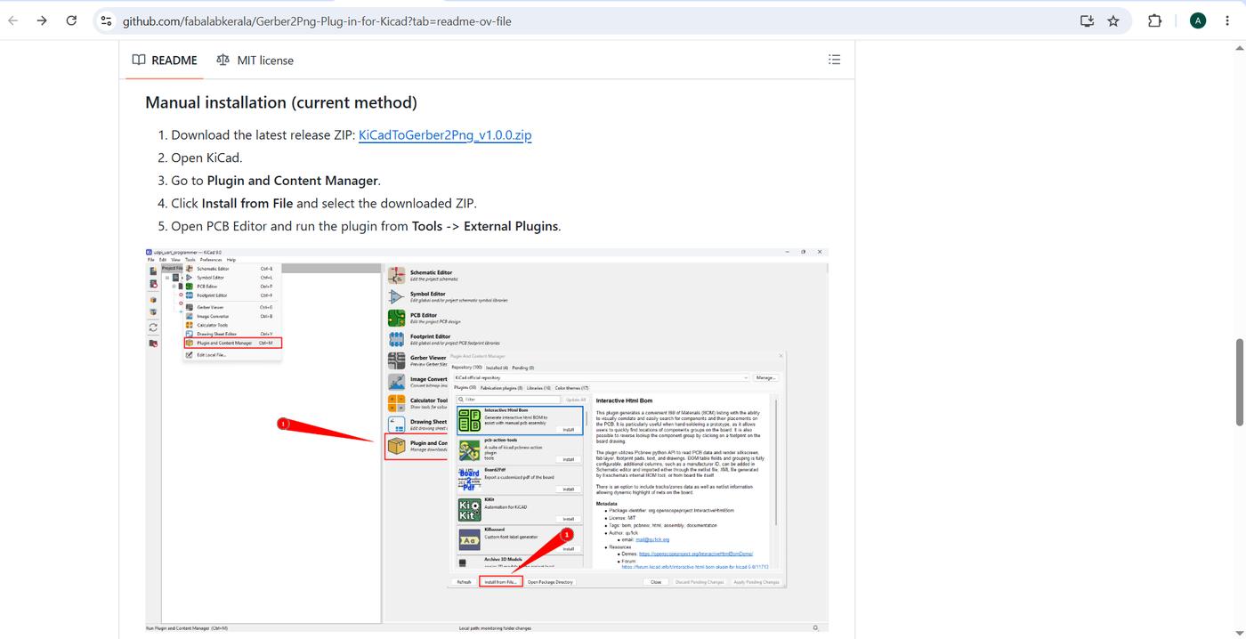Click Interactive Html Bom plugin icon in screenshot
Image resolution: width=1246 pixels, height=639 pixels.
click(x=469, y=420)
